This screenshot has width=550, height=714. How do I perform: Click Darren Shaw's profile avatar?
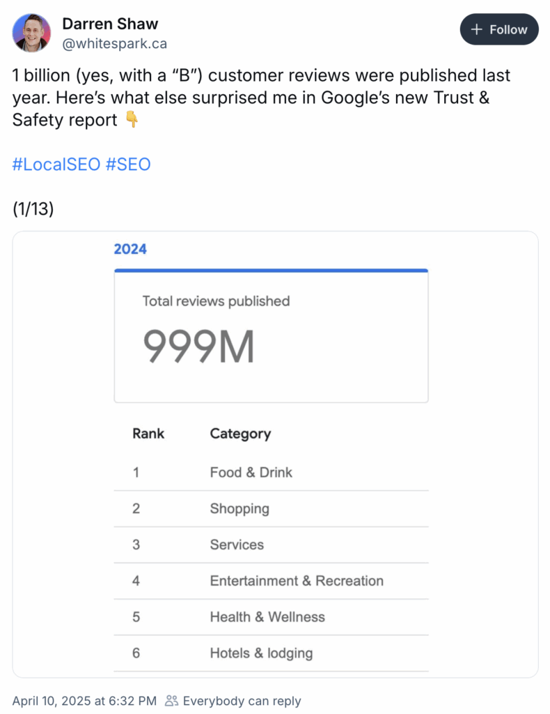(x=31, y=32)
